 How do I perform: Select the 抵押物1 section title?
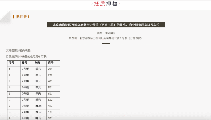(23, 17)
